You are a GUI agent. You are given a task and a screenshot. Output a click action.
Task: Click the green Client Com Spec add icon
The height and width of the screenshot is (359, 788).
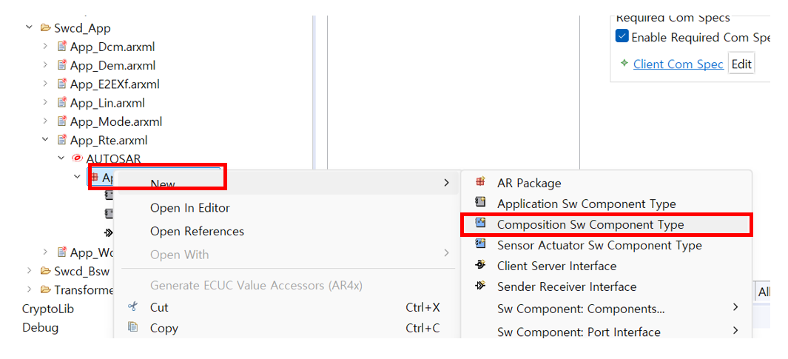pos(624,64)
